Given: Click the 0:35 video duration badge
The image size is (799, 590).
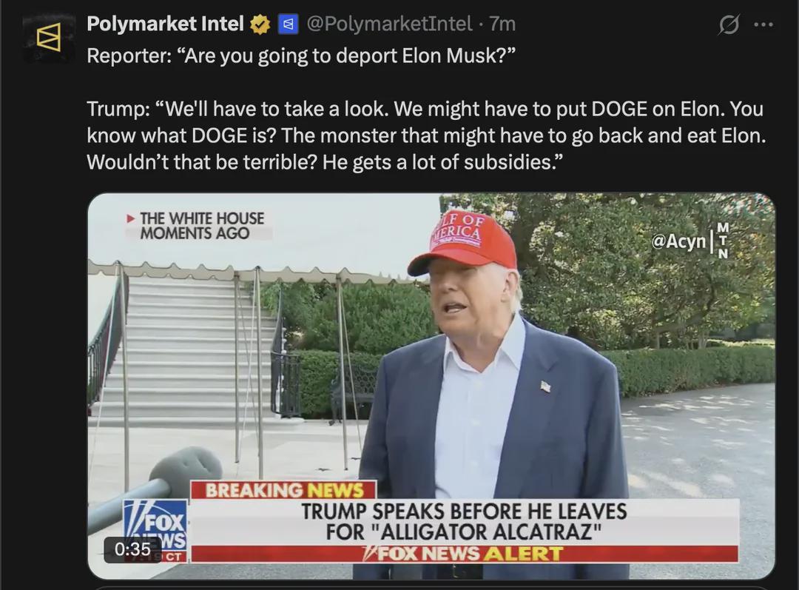Looking at the screenshot, I should (x=132, y=549).
